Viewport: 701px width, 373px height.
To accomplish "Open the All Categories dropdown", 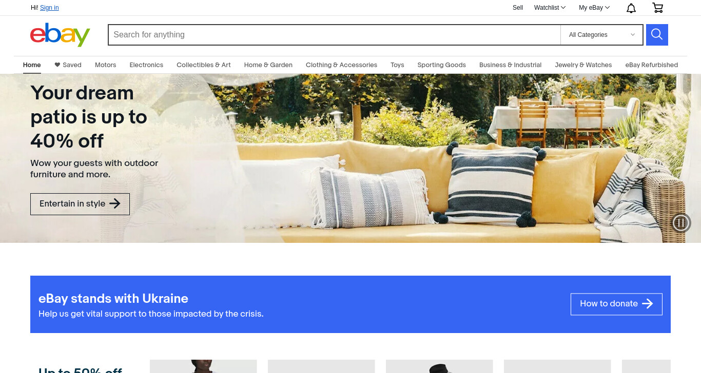I will (601, 35).
